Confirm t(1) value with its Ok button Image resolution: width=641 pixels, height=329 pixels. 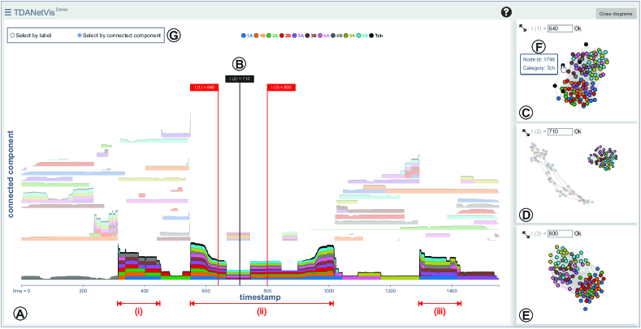tap(578, 28)
